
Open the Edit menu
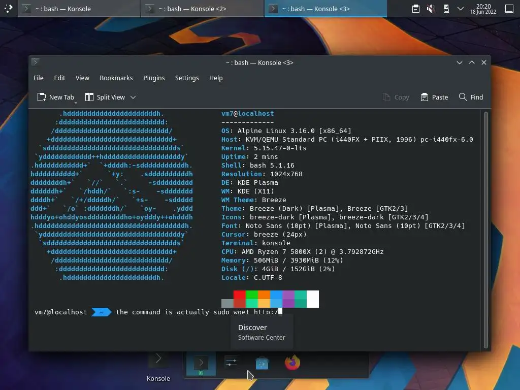pos(59,78)
